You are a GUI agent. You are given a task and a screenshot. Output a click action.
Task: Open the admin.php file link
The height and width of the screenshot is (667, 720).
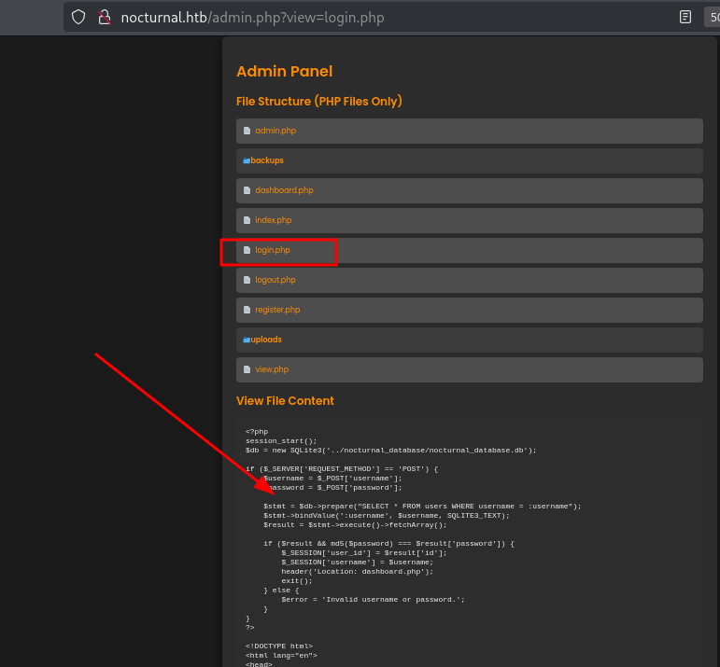click(x=275, y=131)
